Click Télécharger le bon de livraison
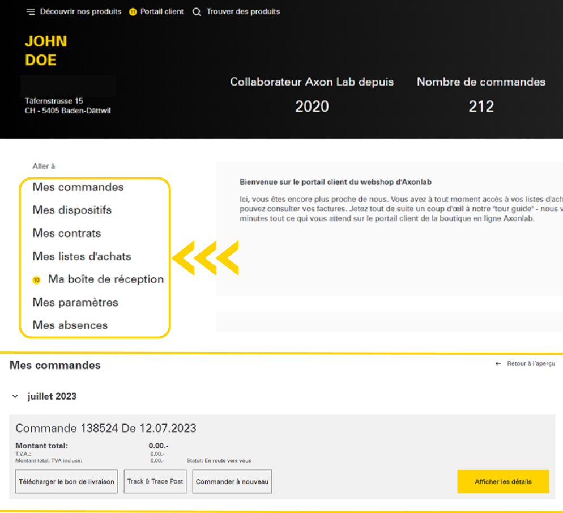 click(66, 481)
